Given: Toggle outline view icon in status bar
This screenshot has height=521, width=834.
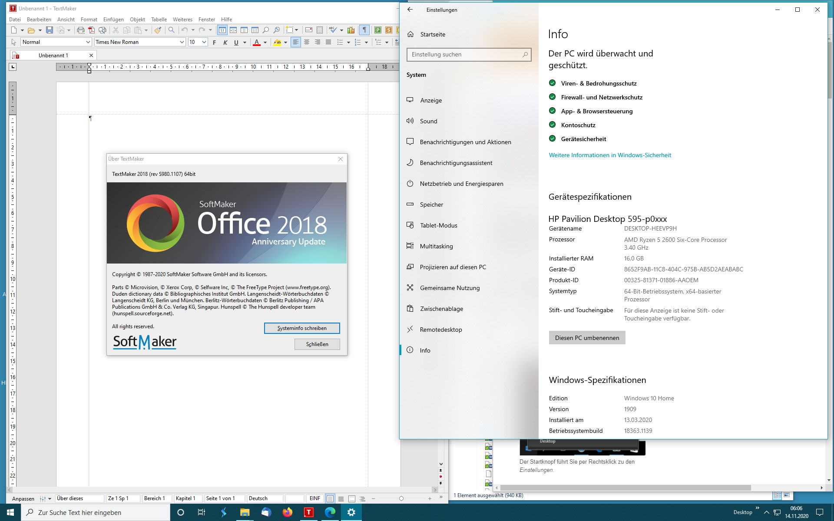Looking at the screenshot, I should coord(363,498).
